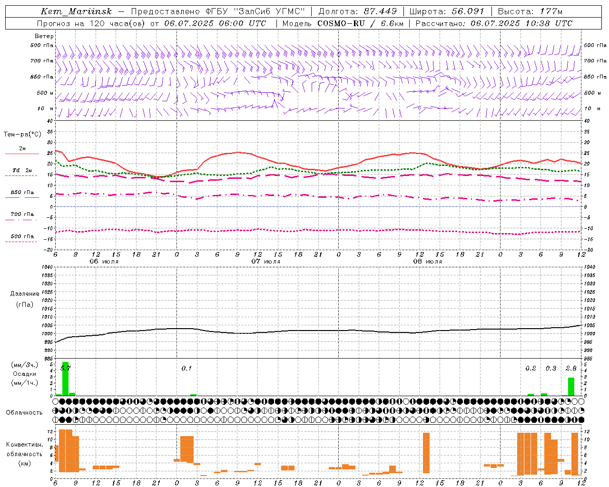
Task: Click the model label COSMO-RU / 6.6км
Action: pos(361,23)
